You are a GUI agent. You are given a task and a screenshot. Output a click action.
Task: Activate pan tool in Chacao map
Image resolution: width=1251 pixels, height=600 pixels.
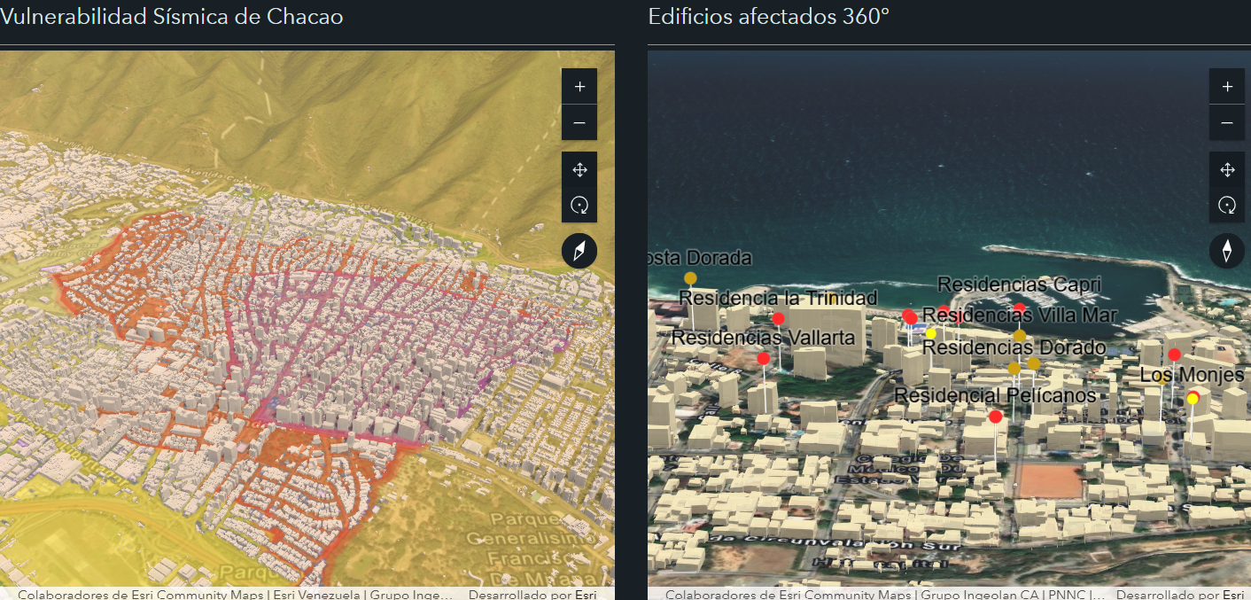579,169
